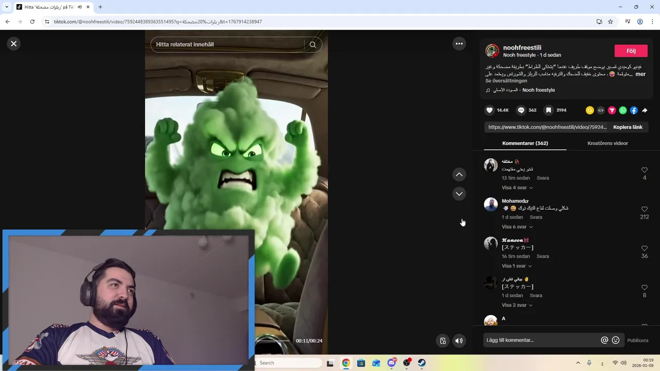
Task: Expand 'Visa 4 svar' replies
Action: [x=517, y=188]
